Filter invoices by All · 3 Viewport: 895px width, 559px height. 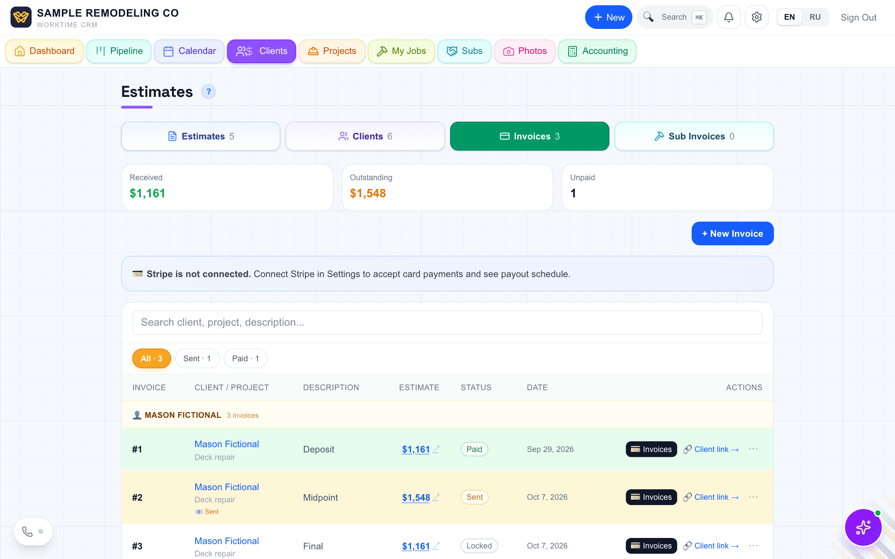[x=151, y=359]
